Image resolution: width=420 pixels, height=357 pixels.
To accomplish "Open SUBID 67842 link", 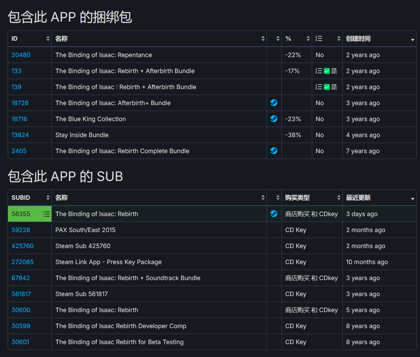I will 21,278.
